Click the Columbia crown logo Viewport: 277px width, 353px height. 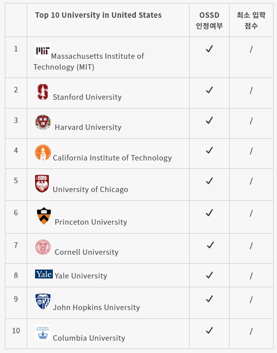coord(43,333)
